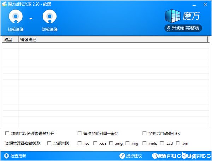
Task: Tick the .iso file association checkbox
Action: (x=79, y=143)
